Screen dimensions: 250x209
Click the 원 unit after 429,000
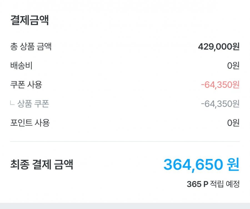pos(236,47)
